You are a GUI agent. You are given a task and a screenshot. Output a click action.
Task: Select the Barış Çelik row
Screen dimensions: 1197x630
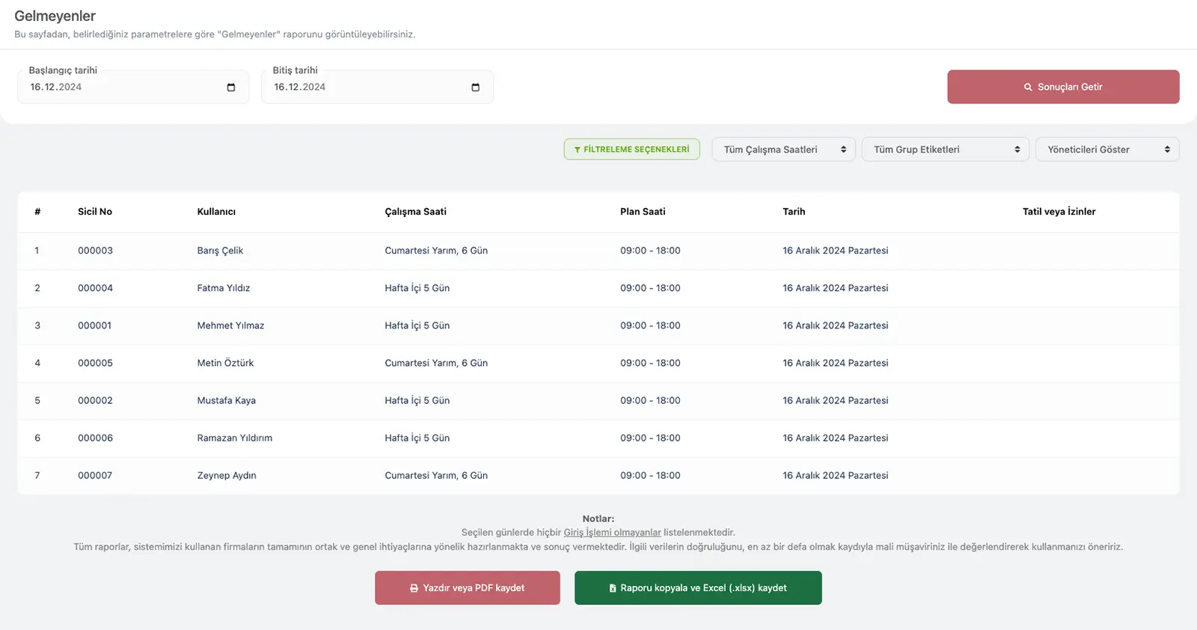[220, 251]
